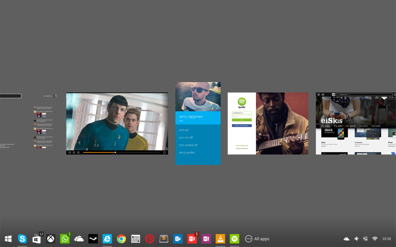The image size is (396, 247).
Task: Click user avatar atop the notifications feed window
Action: (x=55, y=96)
